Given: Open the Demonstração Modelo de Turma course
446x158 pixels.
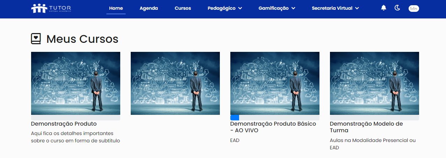Looking at the screenshot, I should tap(366, 127).
